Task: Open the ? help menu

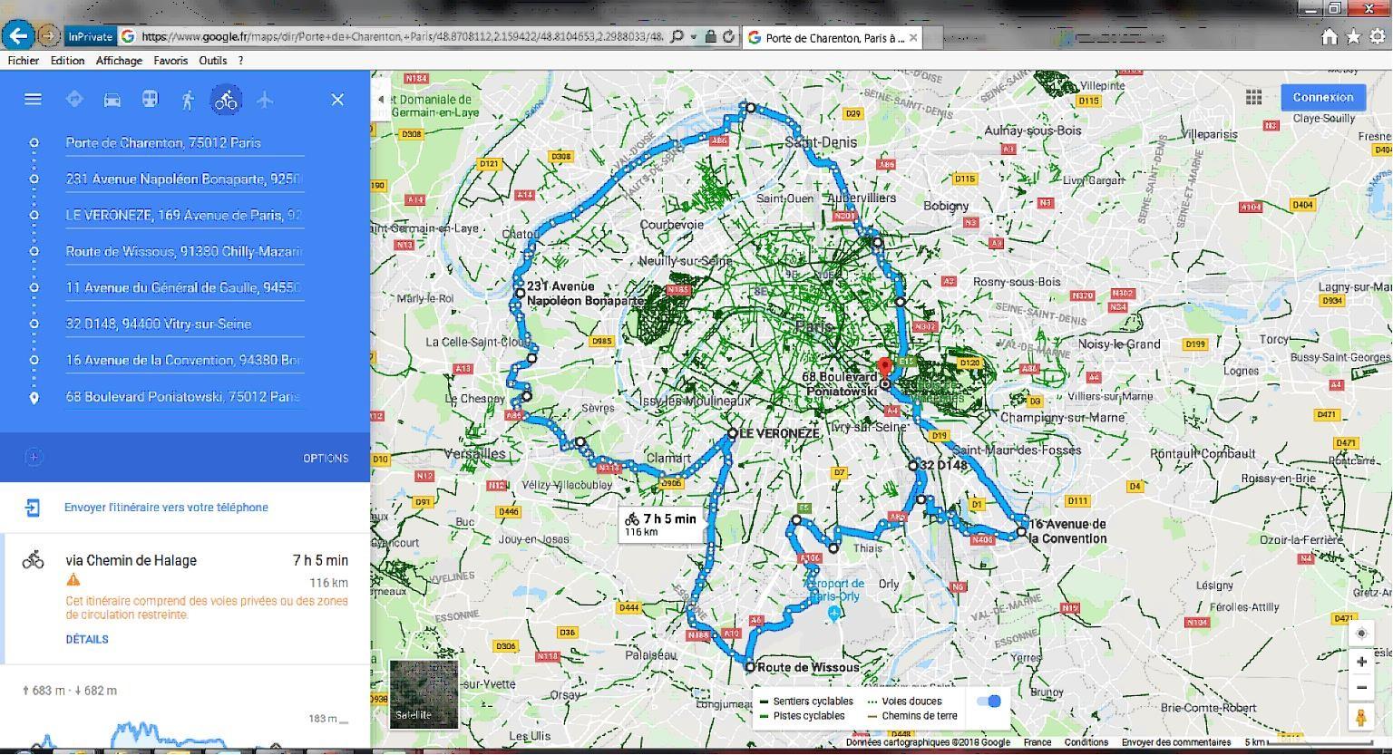Action: click(240, 61)
